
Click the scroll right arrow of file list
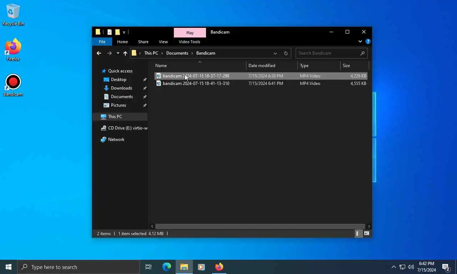pyautogui.click(x=369, y=226)
